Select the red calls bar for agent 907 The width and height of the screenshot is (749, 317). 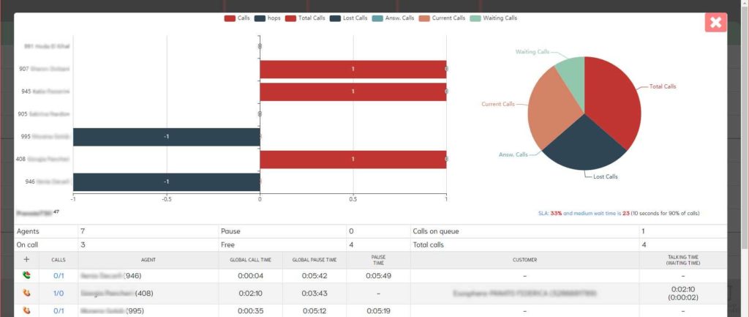click(353, 69)
